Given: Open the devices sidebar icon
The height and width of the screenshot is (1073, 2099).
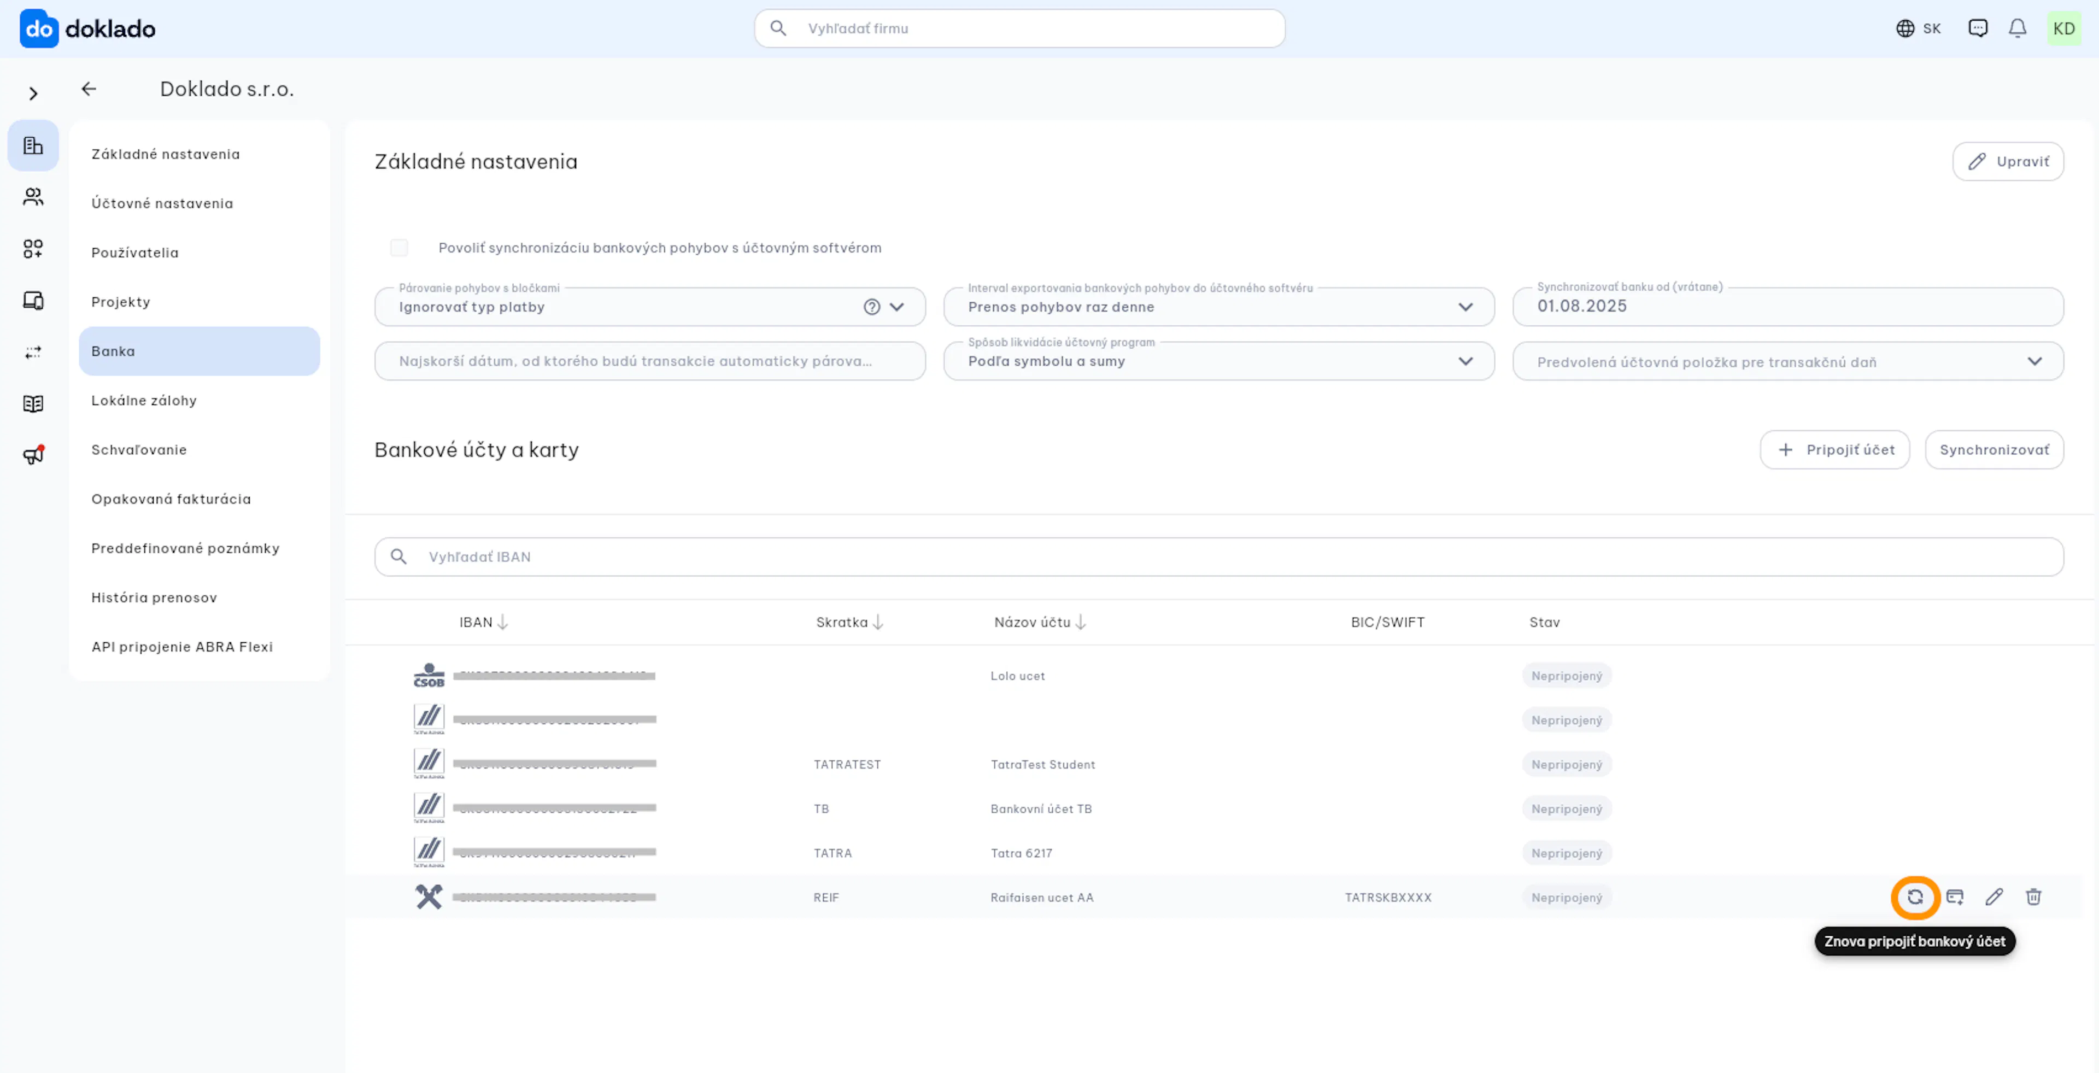Looking at the screenshot, I should (x=33, y=301).
